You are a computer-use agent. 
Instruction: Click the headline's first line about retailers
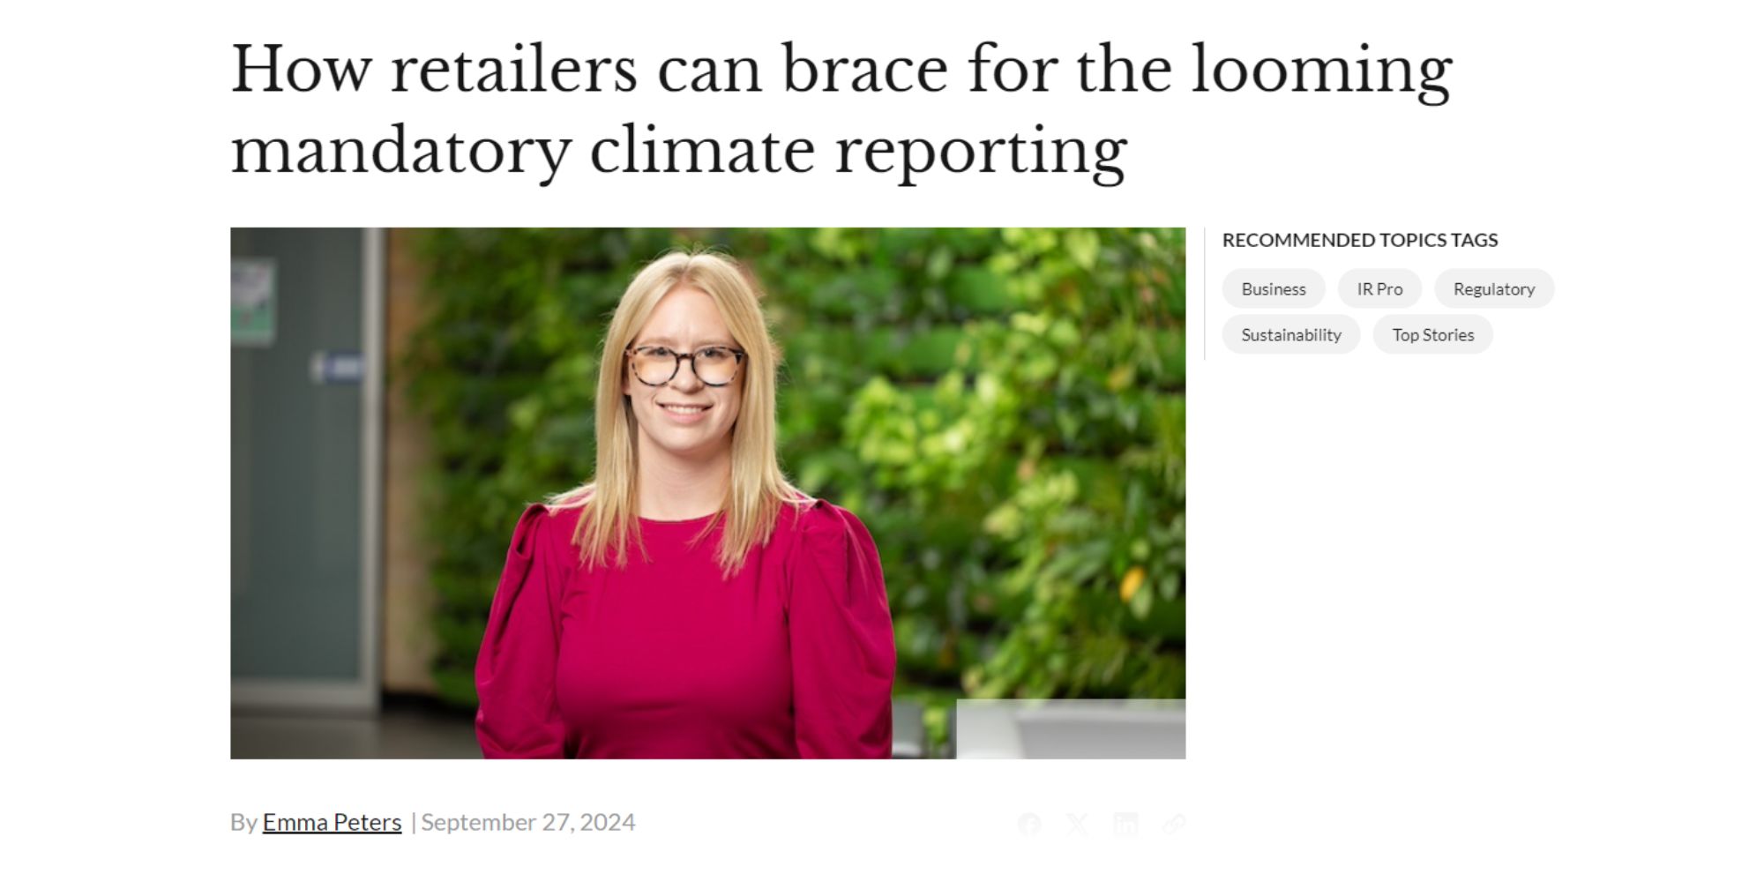click(841, 70)
